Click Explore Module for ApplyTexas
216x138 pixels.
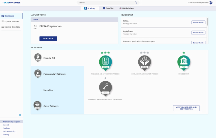coord(198,32)
